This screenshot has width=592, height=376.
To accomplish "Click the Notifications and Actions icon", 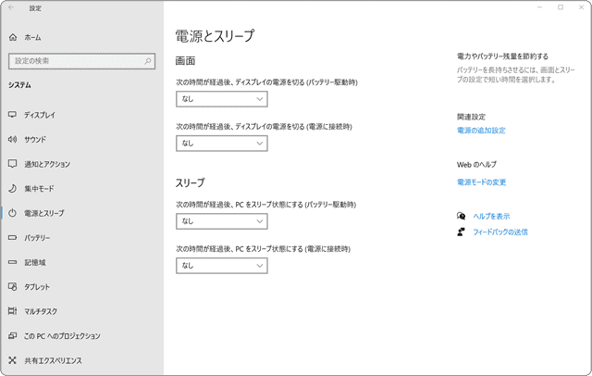I will pos(12,164).
